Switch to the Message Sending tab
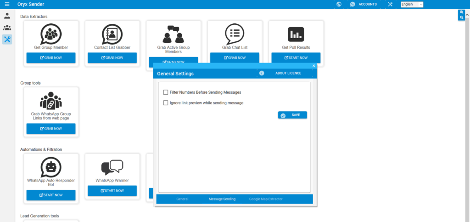This screenshot has height=222, width=470. 222,199
